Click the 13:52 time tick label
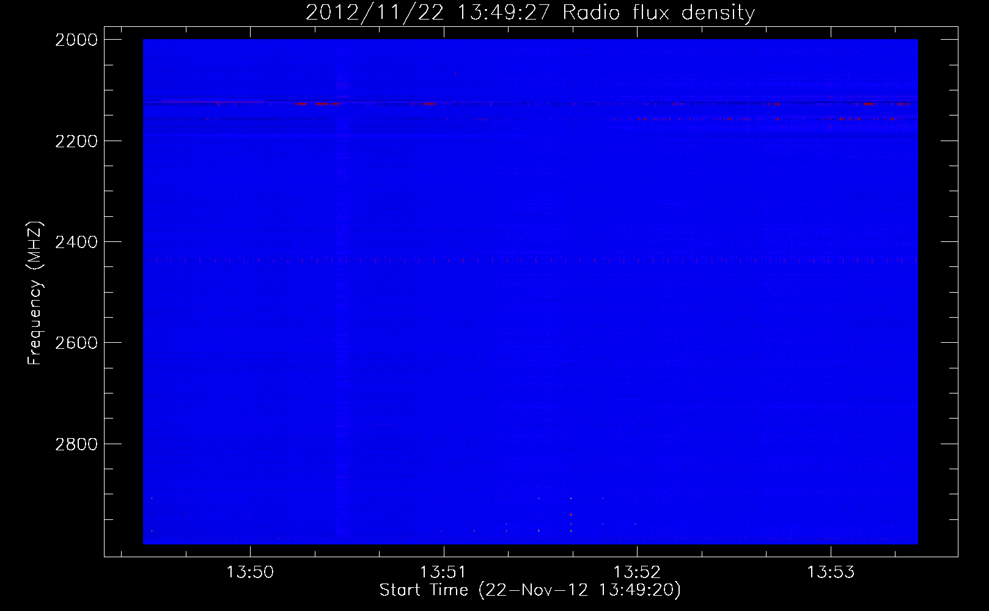The image size is (989, 611). point(637,573)
